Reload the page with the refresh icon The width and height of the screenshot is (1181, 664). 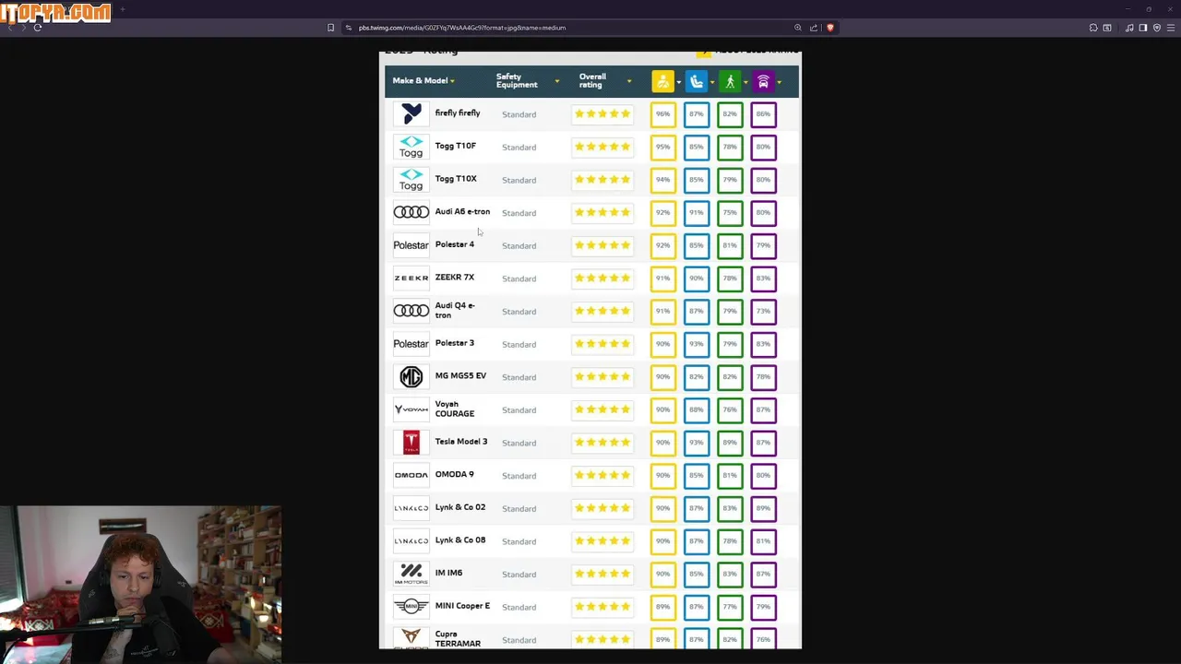[38, 28]
